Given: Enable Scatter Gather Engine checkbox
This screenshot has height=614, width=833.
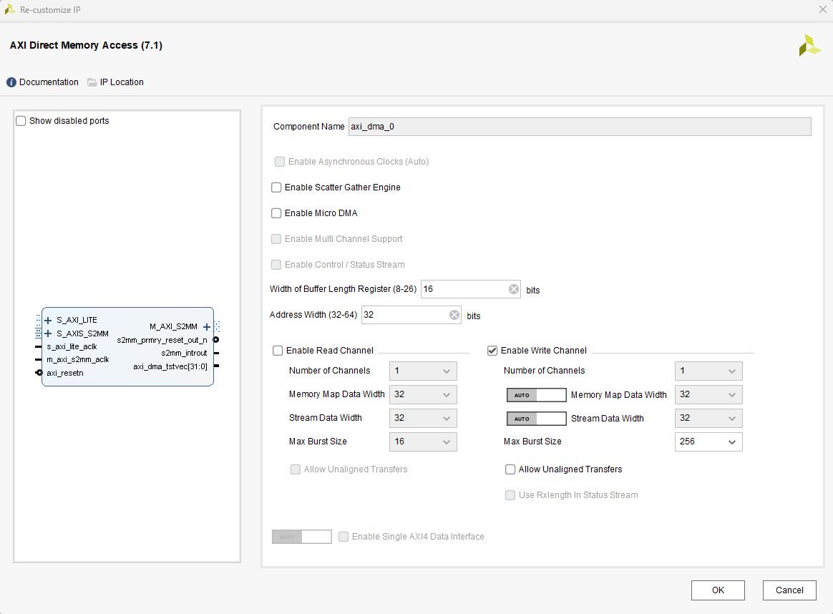Looking at the screenshot, I should pos(276,187).
